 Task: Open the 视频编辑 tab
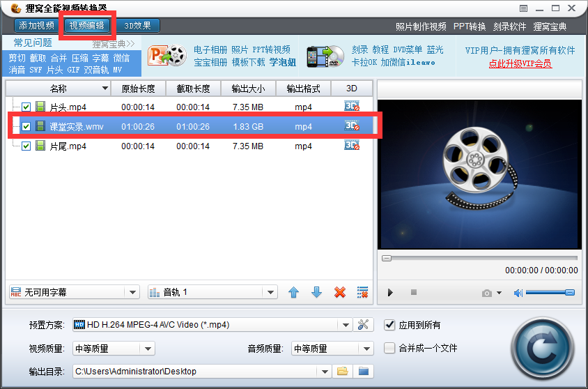coord(86,26)
